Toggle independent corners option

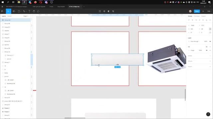[210, 32]
